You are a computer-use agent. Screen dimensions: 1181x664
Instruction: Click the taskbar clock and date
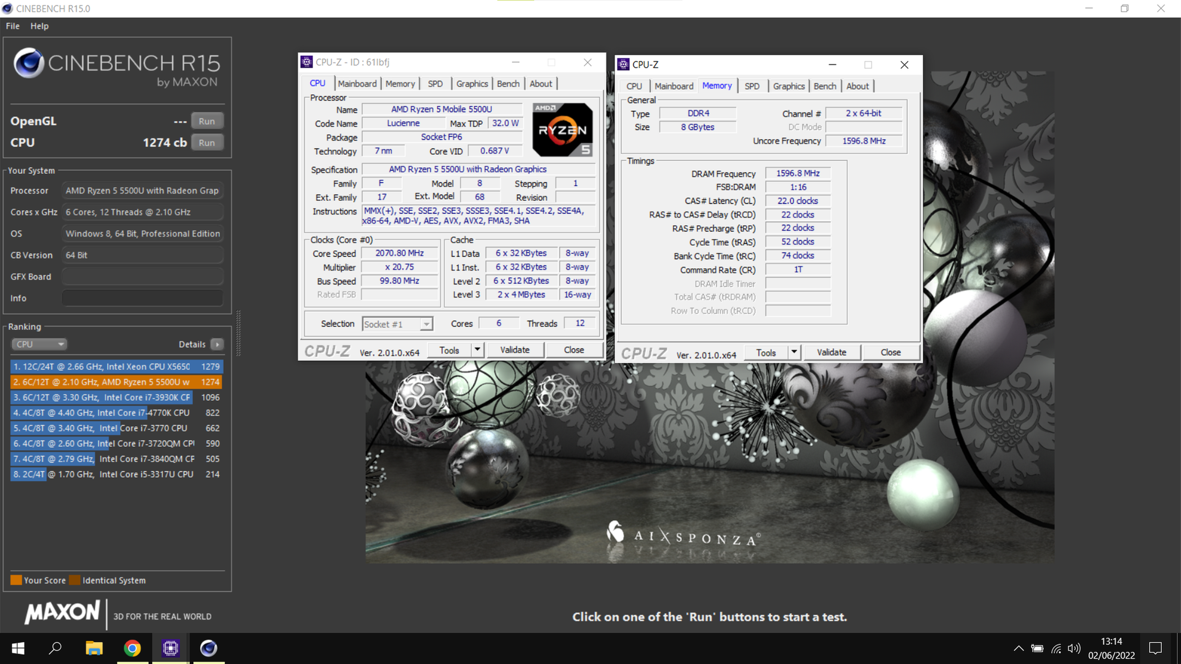1111,648
